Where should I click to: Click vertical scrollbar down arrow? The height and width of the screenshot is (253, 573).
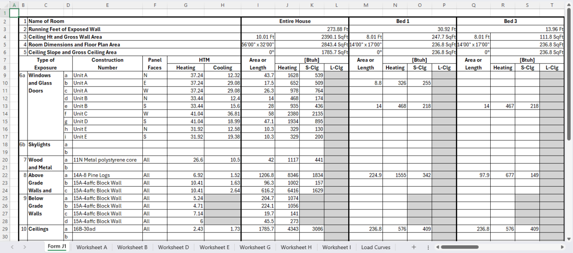(x=569, y=238)
